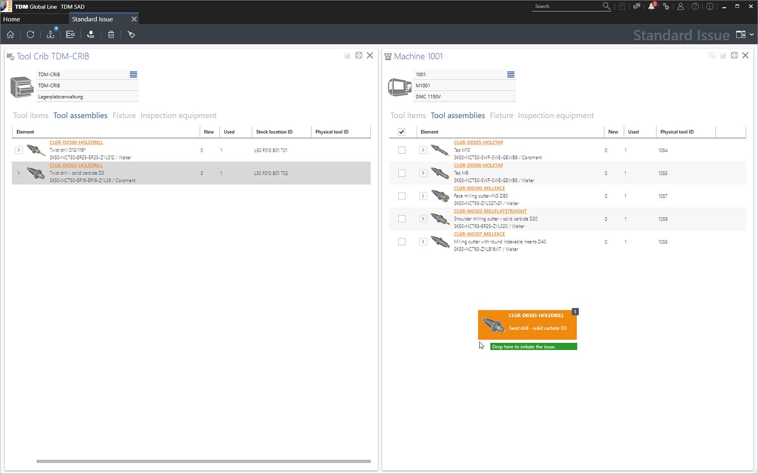
Task: Click the home icon in the toolbar
Action: 10,34
